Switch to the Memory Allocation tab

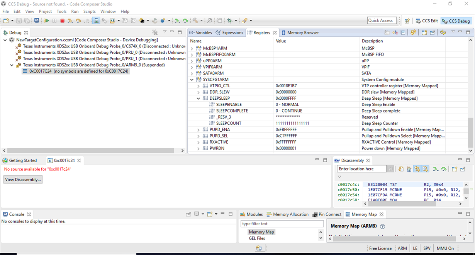288,214
